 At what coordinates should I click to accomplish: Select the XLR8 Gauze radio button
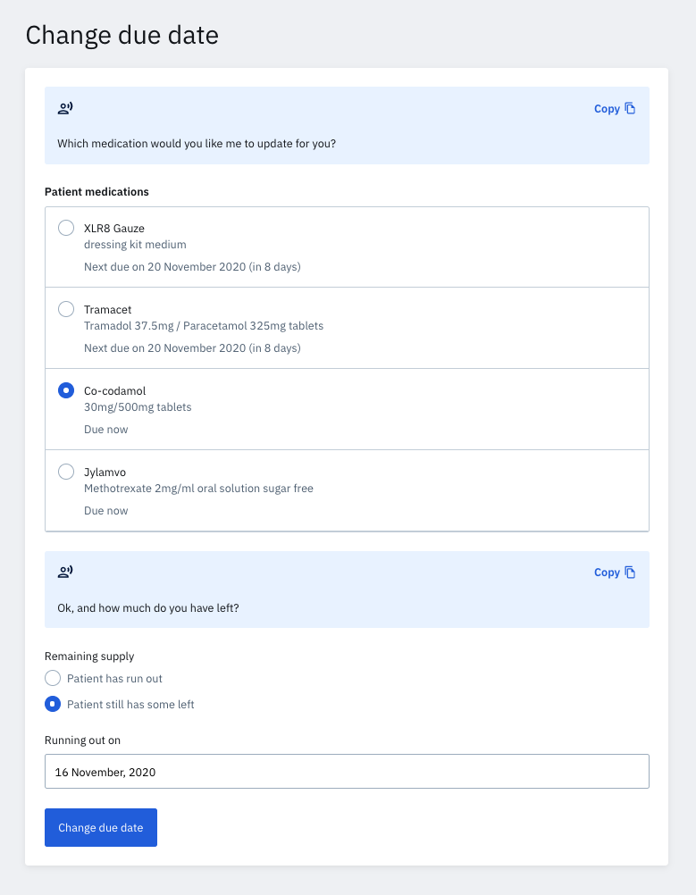[x=66, y=228]
